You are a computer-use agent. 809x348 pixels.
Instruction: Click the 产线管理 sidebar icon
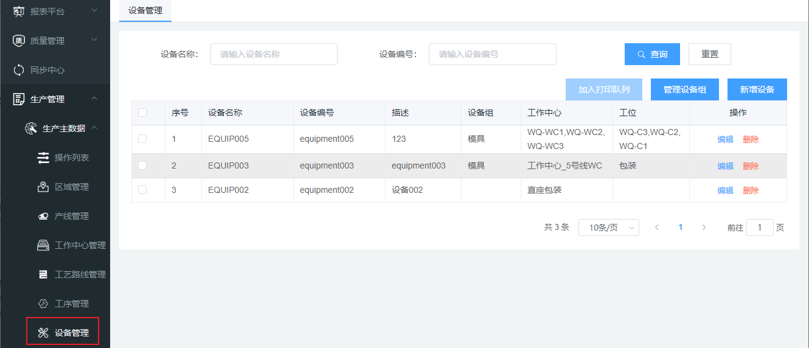pyautogui.click(x=43, y=216)
